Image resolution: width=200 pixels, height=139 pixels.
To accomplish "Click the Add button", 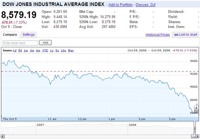I will click(45, 42).
